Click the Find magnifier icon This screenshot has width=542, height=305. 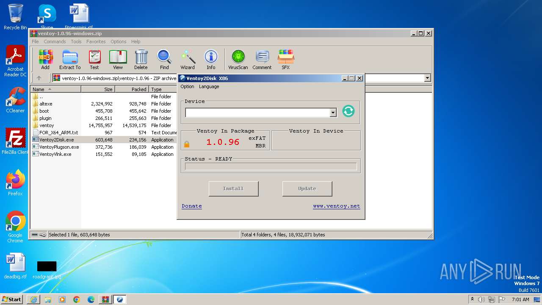point(164,60)
